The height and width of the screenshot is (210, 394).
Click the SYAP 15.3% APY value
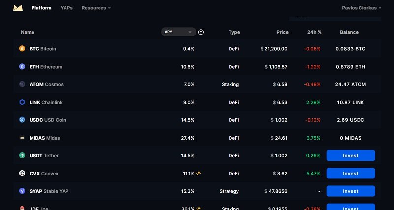tap(188, 191)
